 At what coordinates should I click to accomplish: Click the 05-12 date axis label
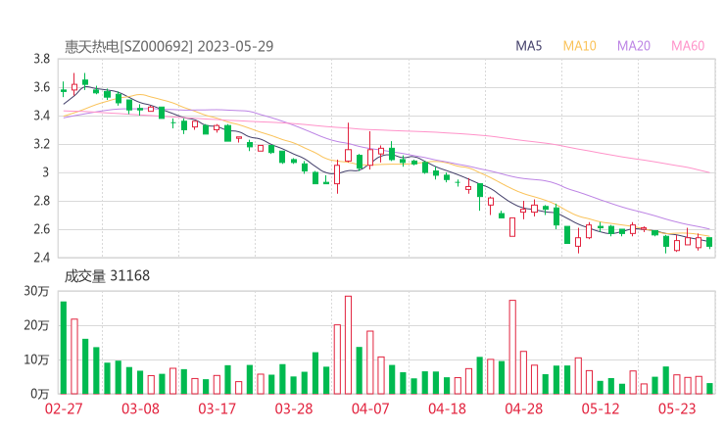[x=601, y=408]
